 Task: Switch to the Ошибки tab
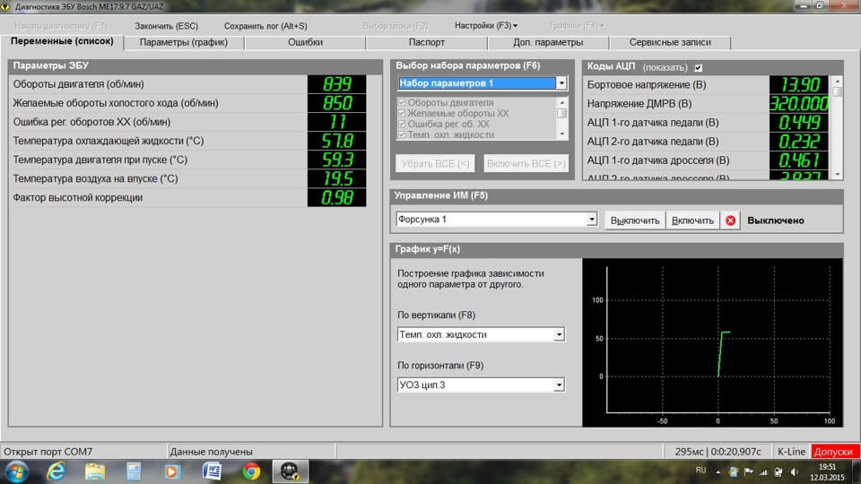click(306, 42)
